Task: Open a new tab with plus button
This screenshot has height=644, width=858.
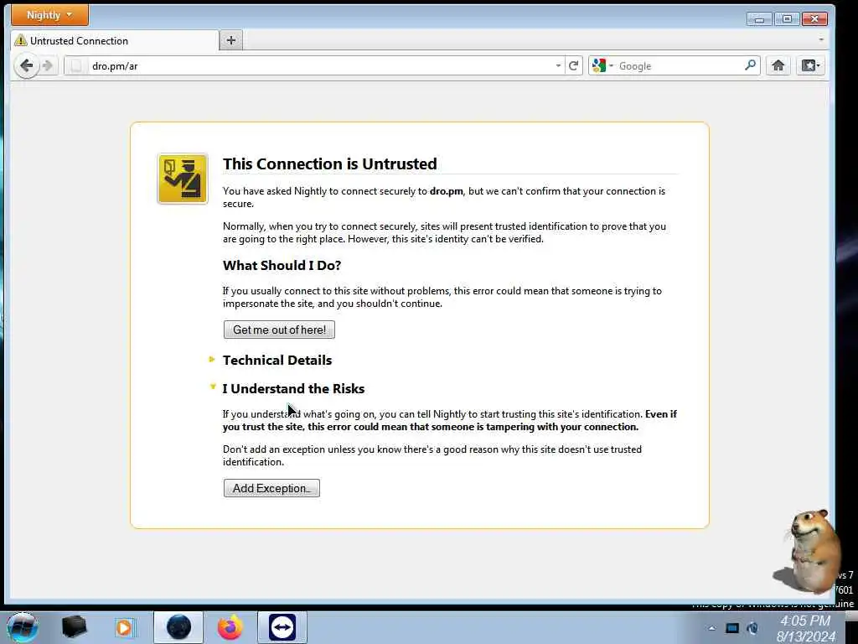Action: coord(231,40)
